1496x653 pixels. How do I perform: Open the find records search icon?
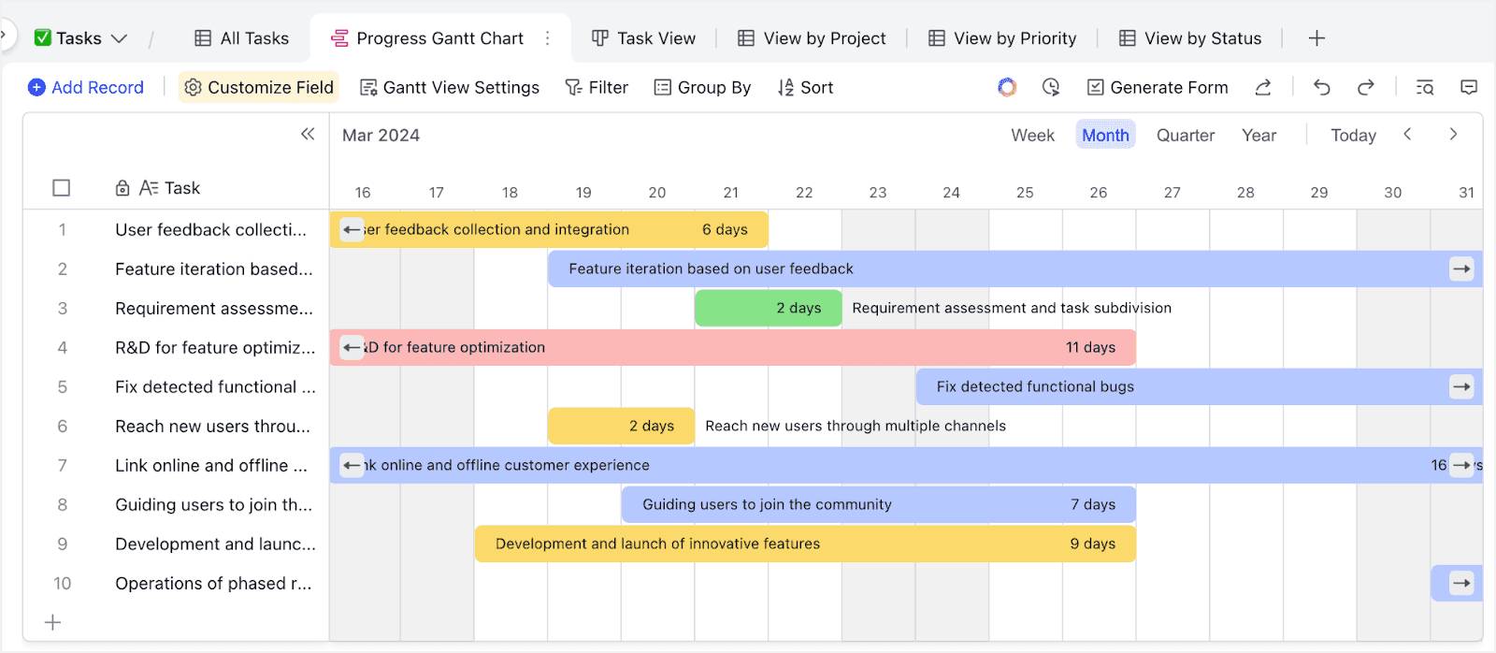(x=1425, y=87)
